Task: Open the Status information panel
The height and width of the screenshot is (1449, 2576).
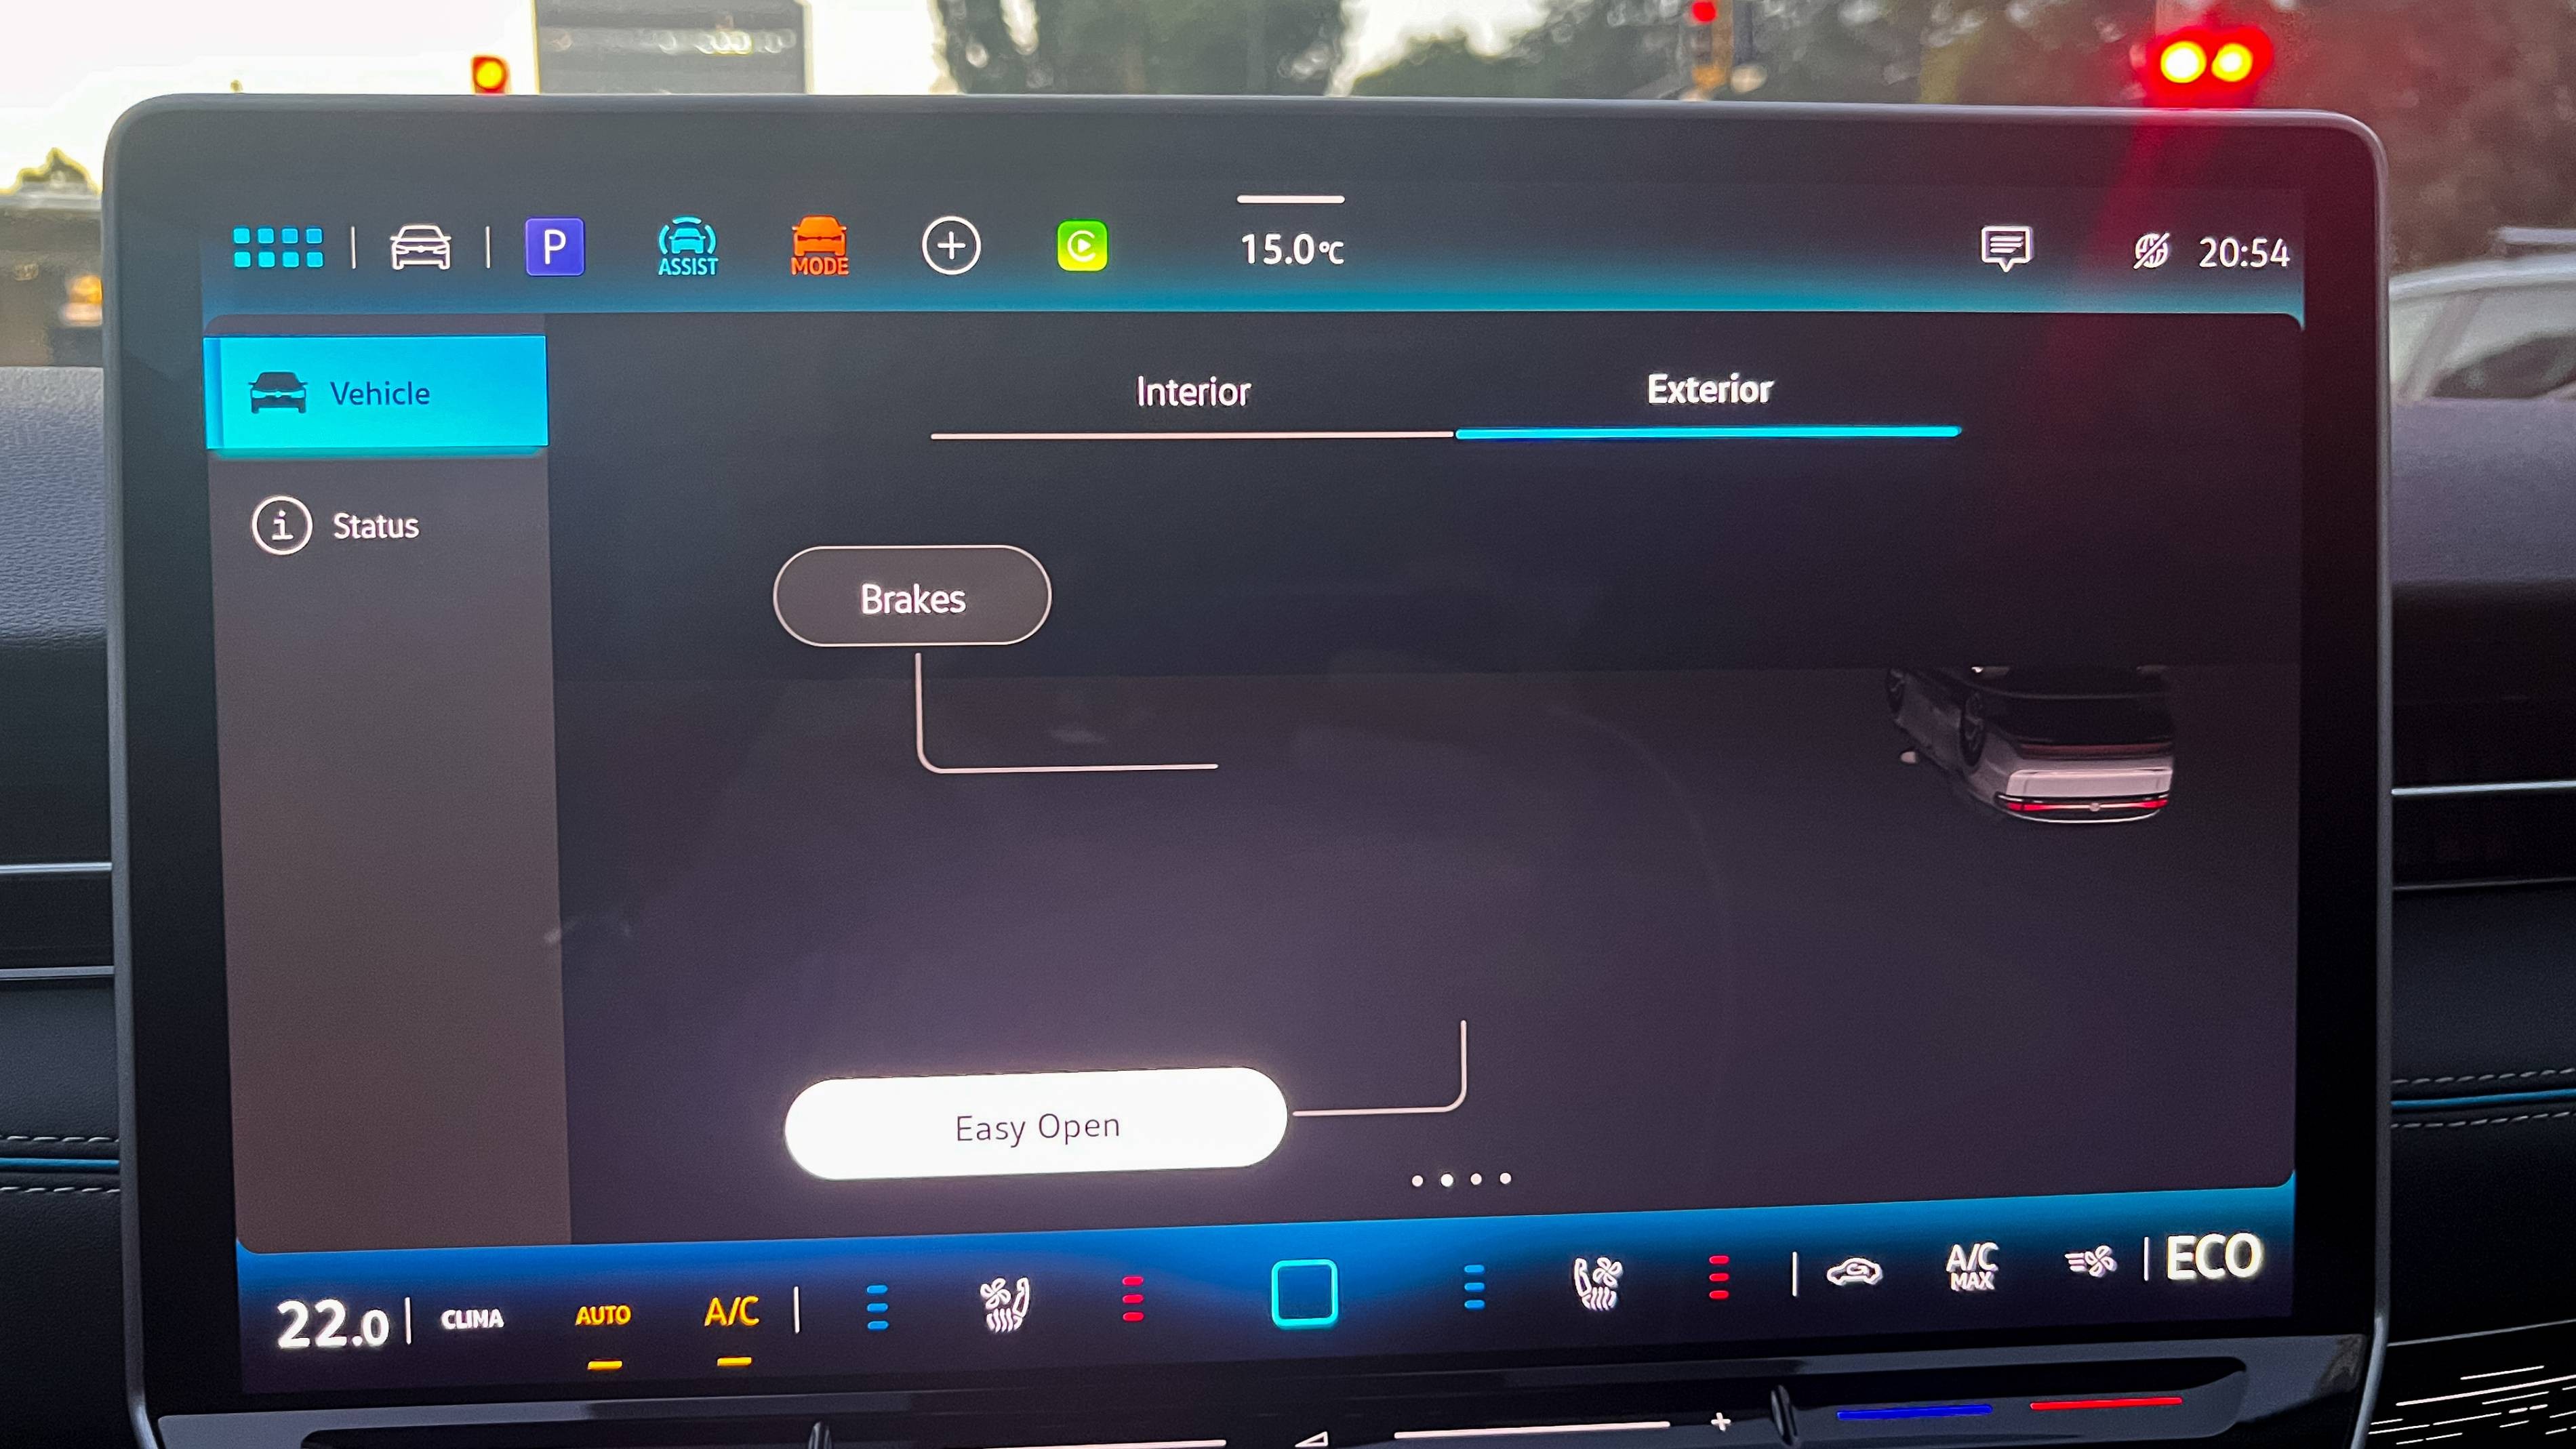Action: (x=371, y=524)
